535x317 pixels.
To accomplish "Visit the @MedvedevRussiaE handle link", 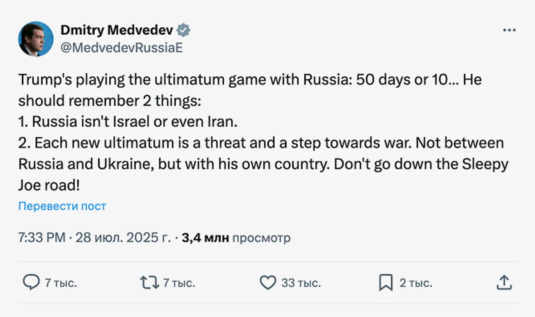I will 121,47.
